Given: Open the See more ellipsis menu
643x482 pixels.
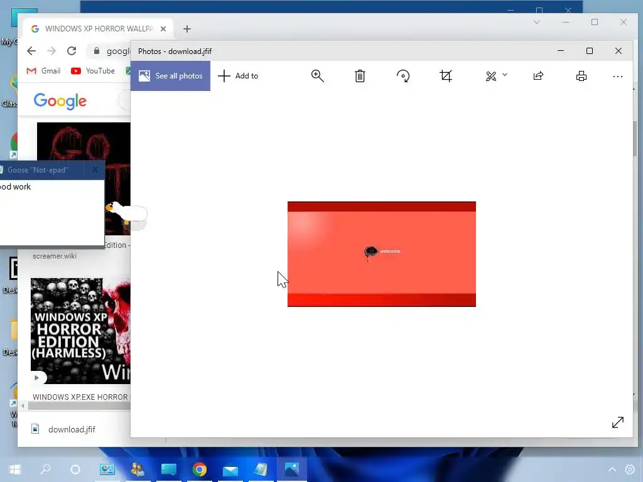Looking at the screenshot, I should pyautogui.click(x=618, y=76).
